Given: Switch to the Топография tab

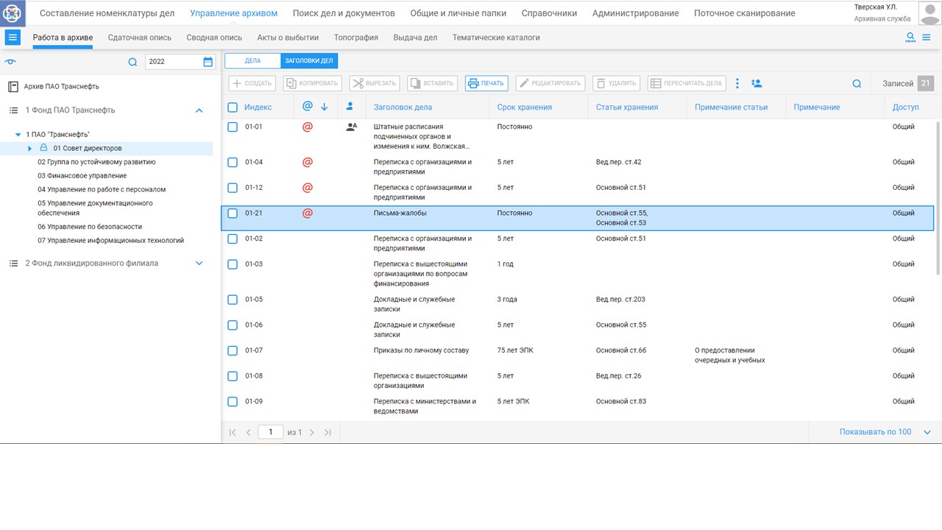Looking at the screenshot, I should tap(355, 38).
